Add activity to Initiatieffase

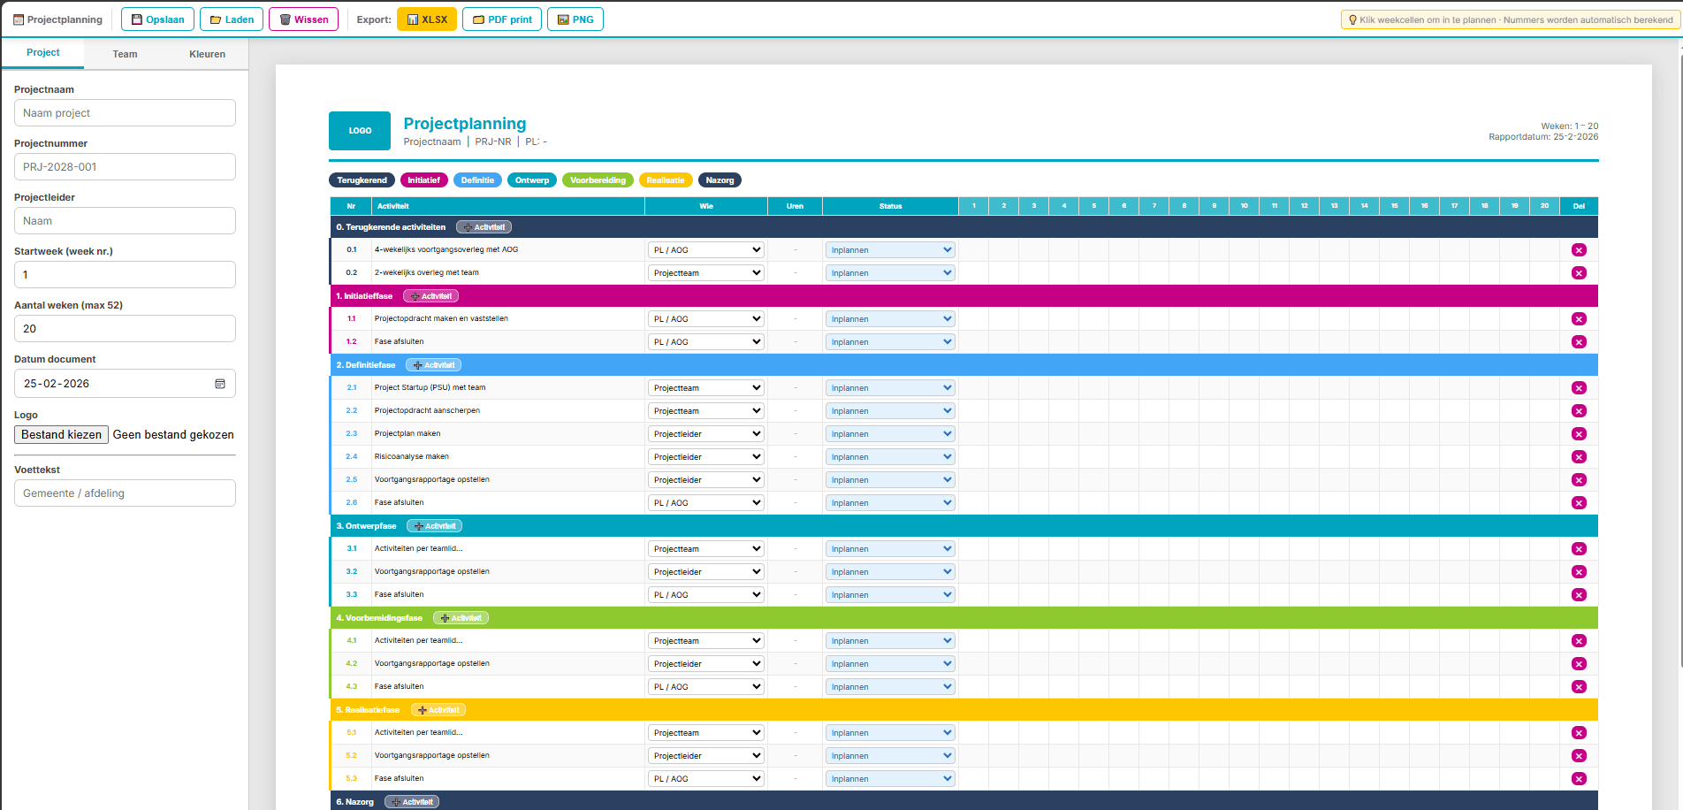tap(431, 296)
